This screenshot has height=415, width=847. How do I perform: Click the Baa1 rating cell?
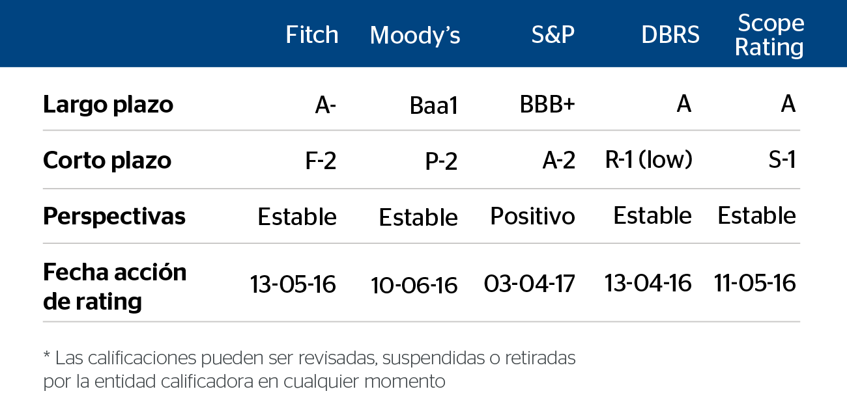[434, 105]
